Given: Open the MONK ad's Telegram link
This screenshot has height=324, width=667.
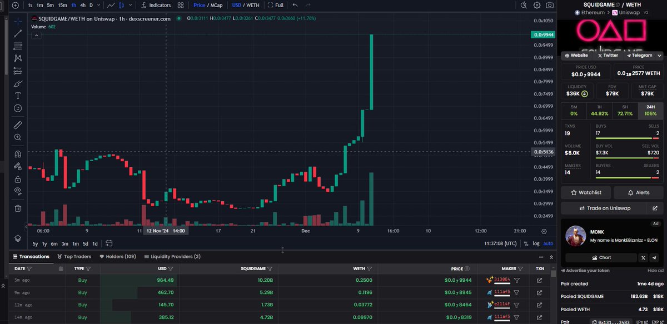Looking at the screenshot, I should click(655, 258).
